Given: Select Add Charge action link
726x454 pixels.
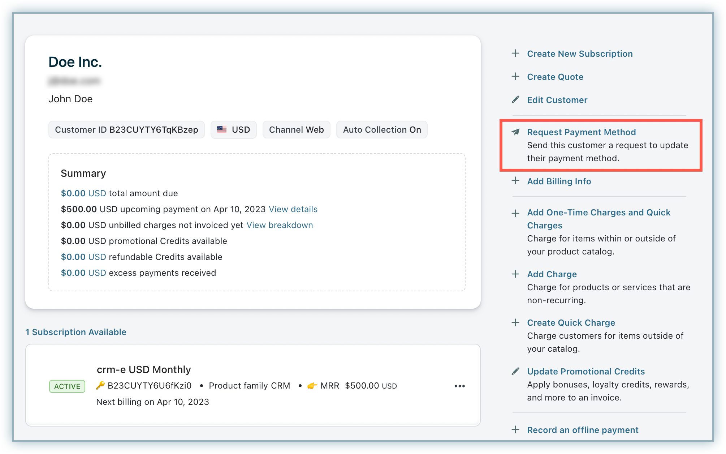Looking at the screenshot, I should click(x=552, y=274).
